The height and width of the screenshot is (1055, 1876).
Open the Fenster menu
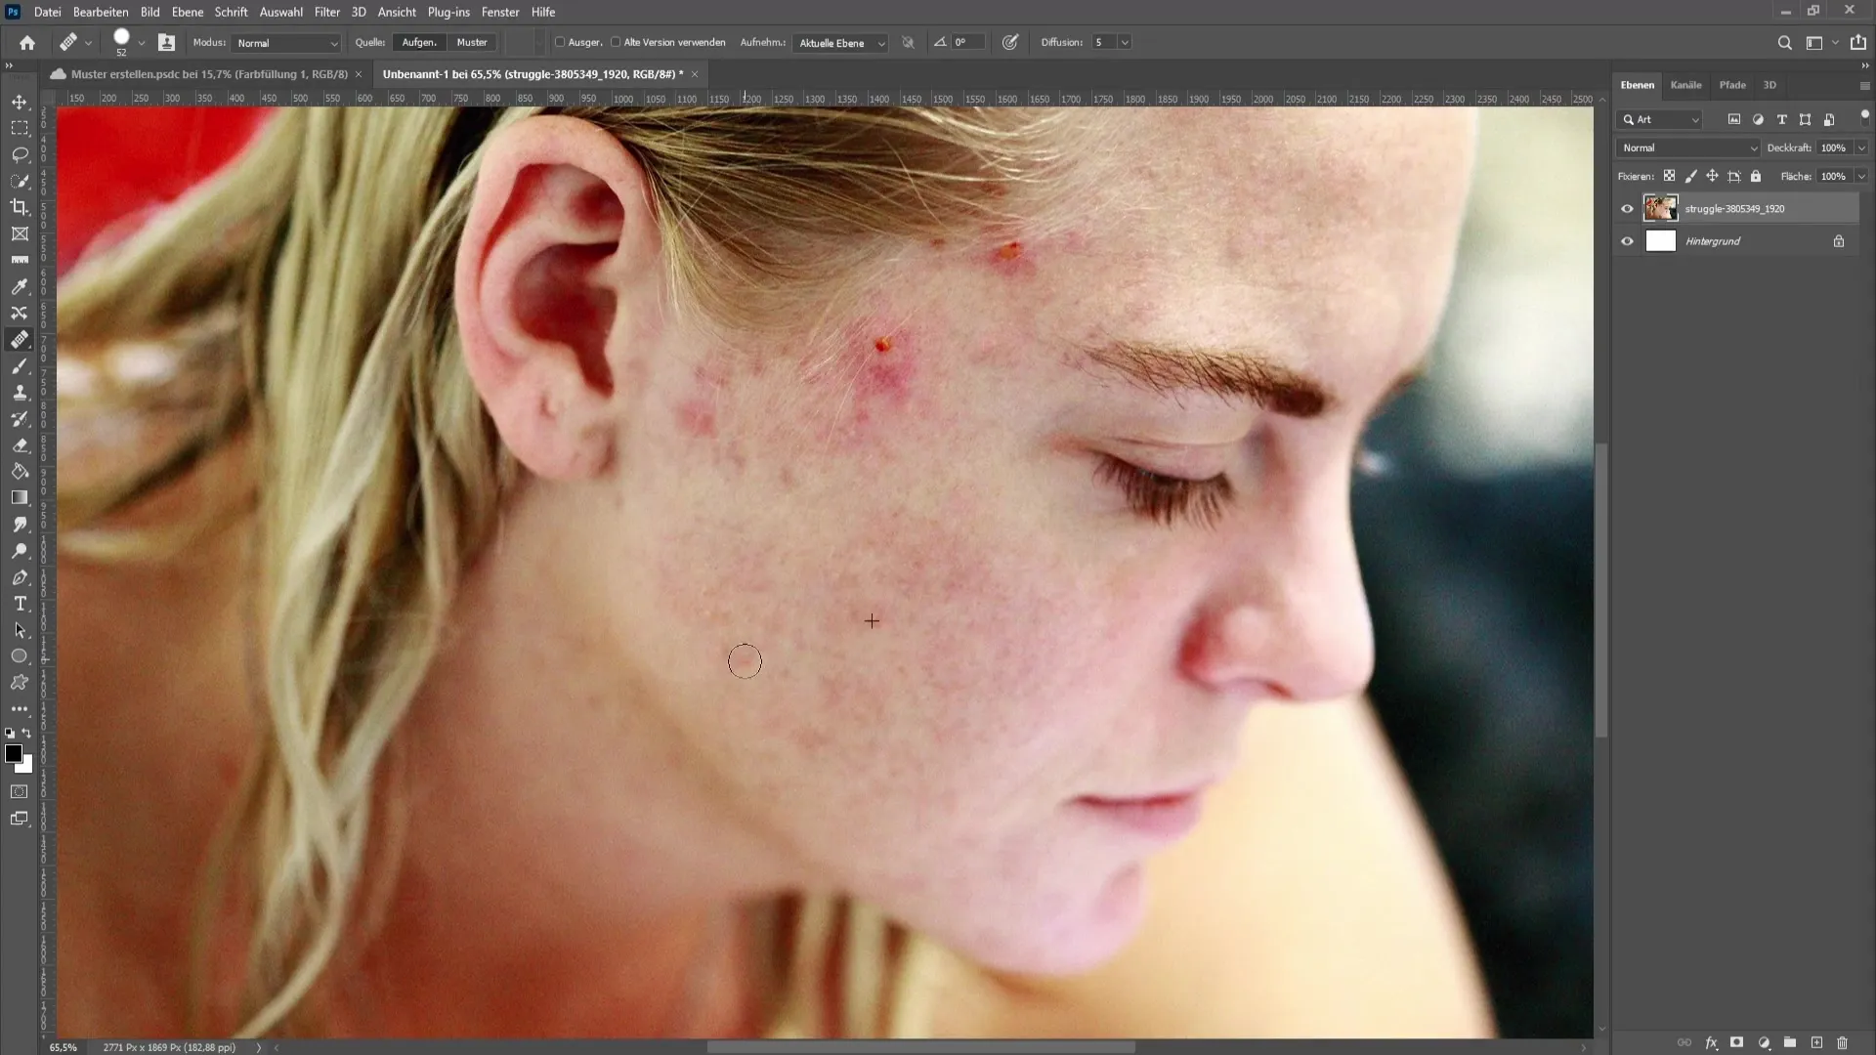pyautogui.click(x=501, y=12)
